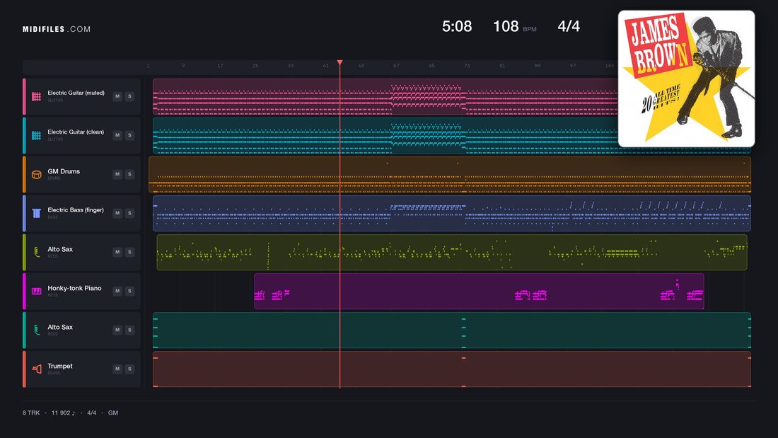Click the 5:08 duration display

(457, 26)
